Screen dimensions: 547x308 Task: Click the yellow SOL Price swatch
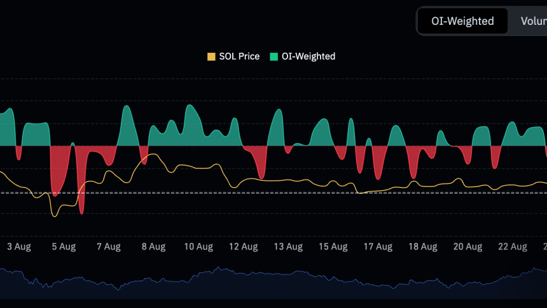tap(211, 57)
